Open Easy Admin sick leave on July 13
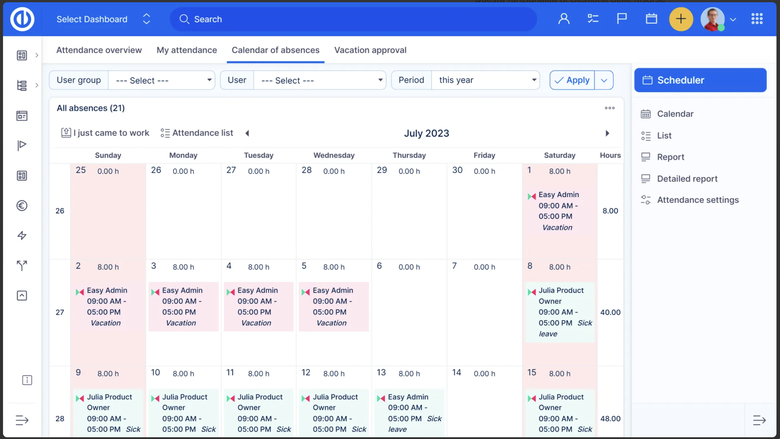Viewport: 780px width, 439px height. coord(409,413)
